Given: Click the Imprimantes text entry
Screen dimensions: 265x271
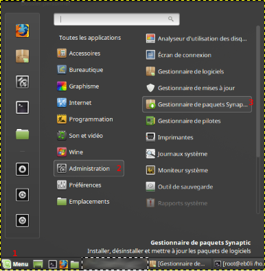Looking at the screenshot, I should coord(176,137).
